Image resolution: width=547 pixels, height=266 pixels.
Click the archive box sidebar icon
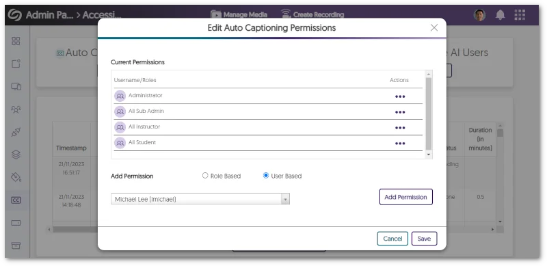coord(16,245)
